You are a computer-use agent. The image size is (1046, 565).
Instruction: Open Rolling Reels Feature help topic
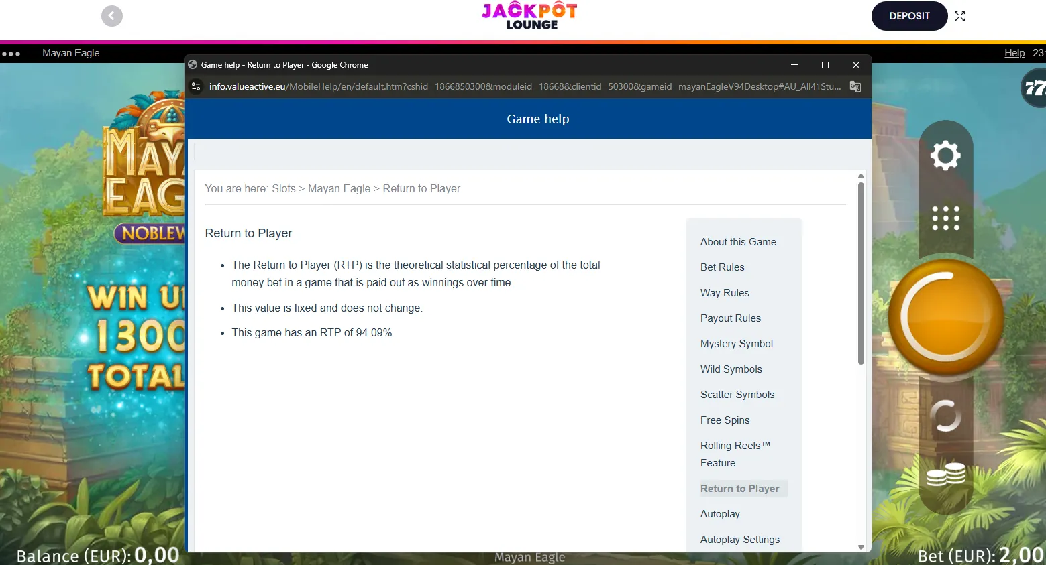tap(735, 454)
